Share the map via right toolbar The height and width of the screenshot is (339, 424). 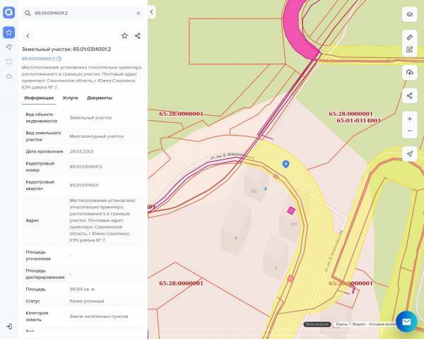point(409,95)
